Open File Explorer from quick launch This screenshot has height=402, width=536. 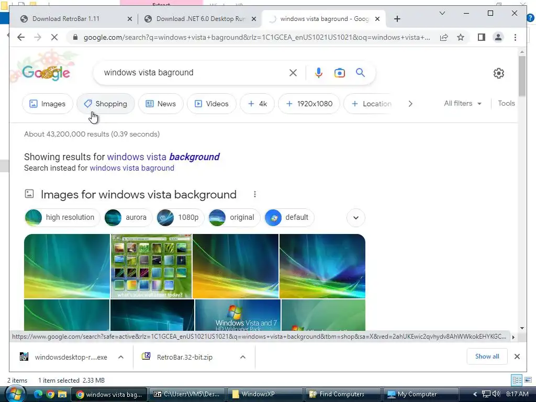[62, 394]
